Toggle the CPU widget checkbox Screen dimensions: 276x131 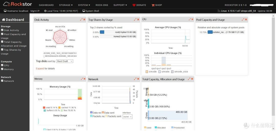[2, 65]
